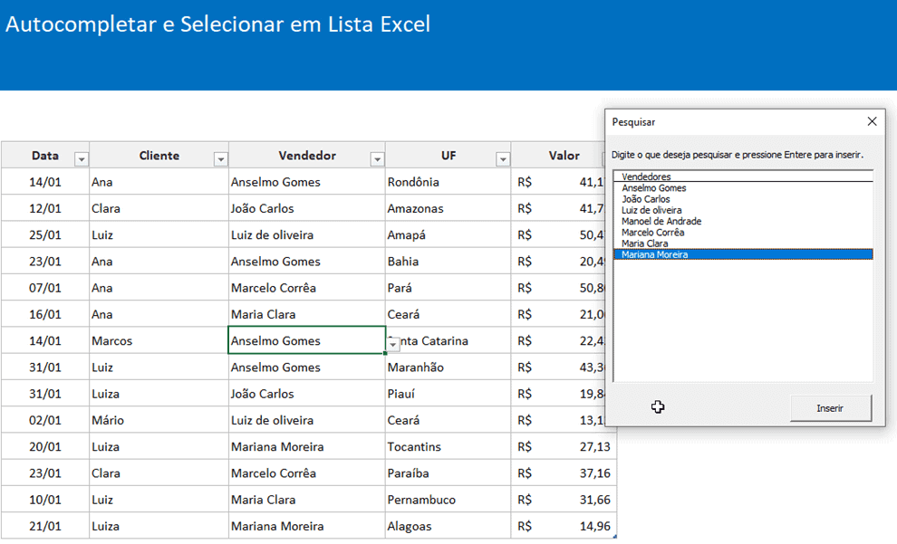This screenshot has height=544, width=897.
Task: Click the Vendedores list header entry
Action: [x=647, y=177]
